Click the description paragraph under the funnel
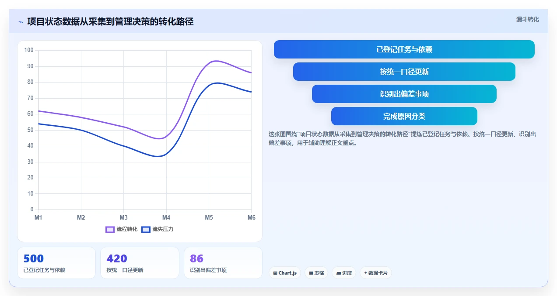This screenshot has width=557, height=296. pos(403,138)
